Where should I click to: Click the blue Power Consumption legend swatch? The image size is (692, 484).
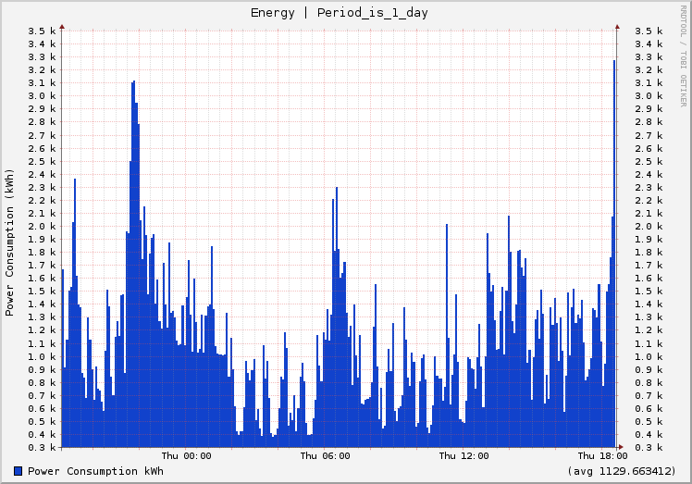[x=19, y=471]
